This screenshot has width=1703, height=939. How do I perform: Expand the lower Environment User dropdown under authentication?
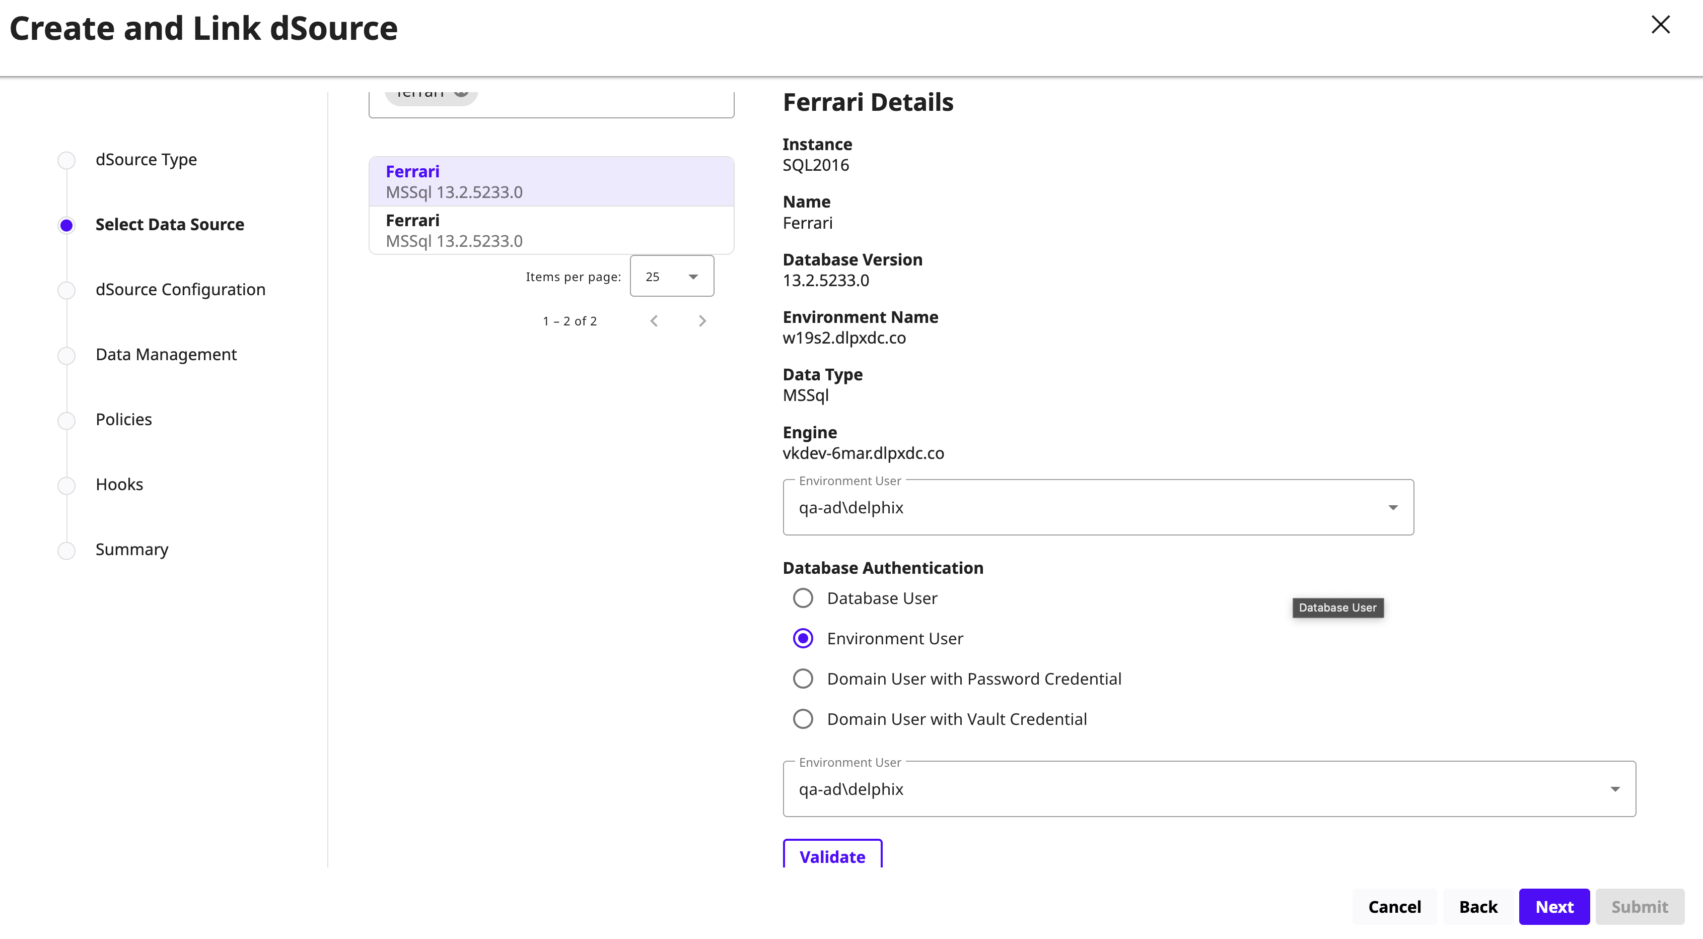[x=1209, y=789]
